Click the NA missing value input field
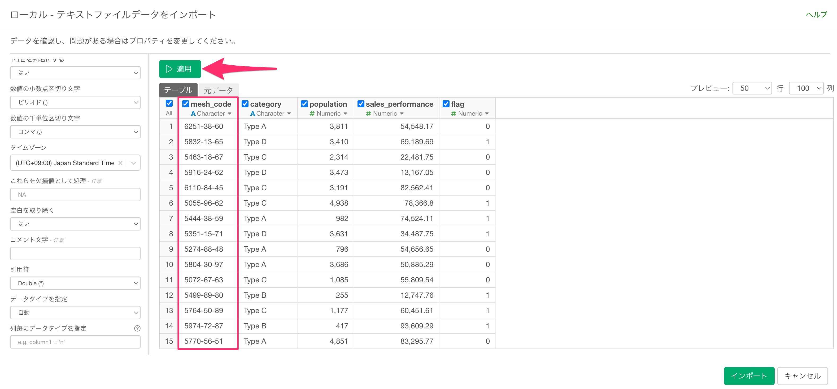This screenshot has width=837, height=389. [75, 195]
